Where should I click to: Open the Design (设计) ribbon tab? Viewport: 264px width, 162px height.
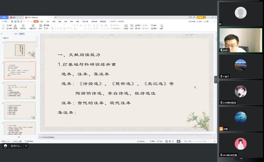click(48, 21)
